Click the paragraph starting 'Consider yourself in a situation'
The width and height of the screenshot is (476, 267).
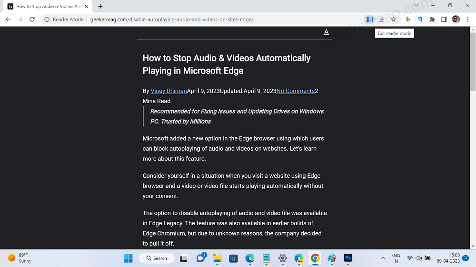click(x=233, y=186)
